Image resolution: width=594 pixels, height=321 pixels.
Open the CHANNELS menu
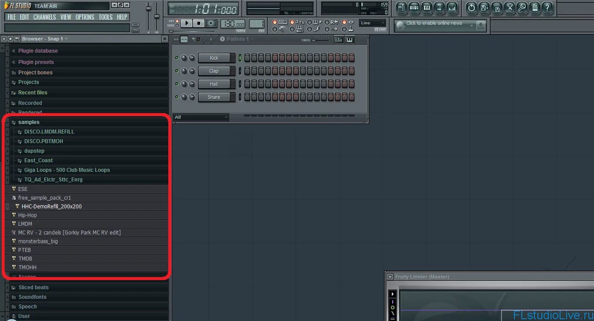coord(45,17)
